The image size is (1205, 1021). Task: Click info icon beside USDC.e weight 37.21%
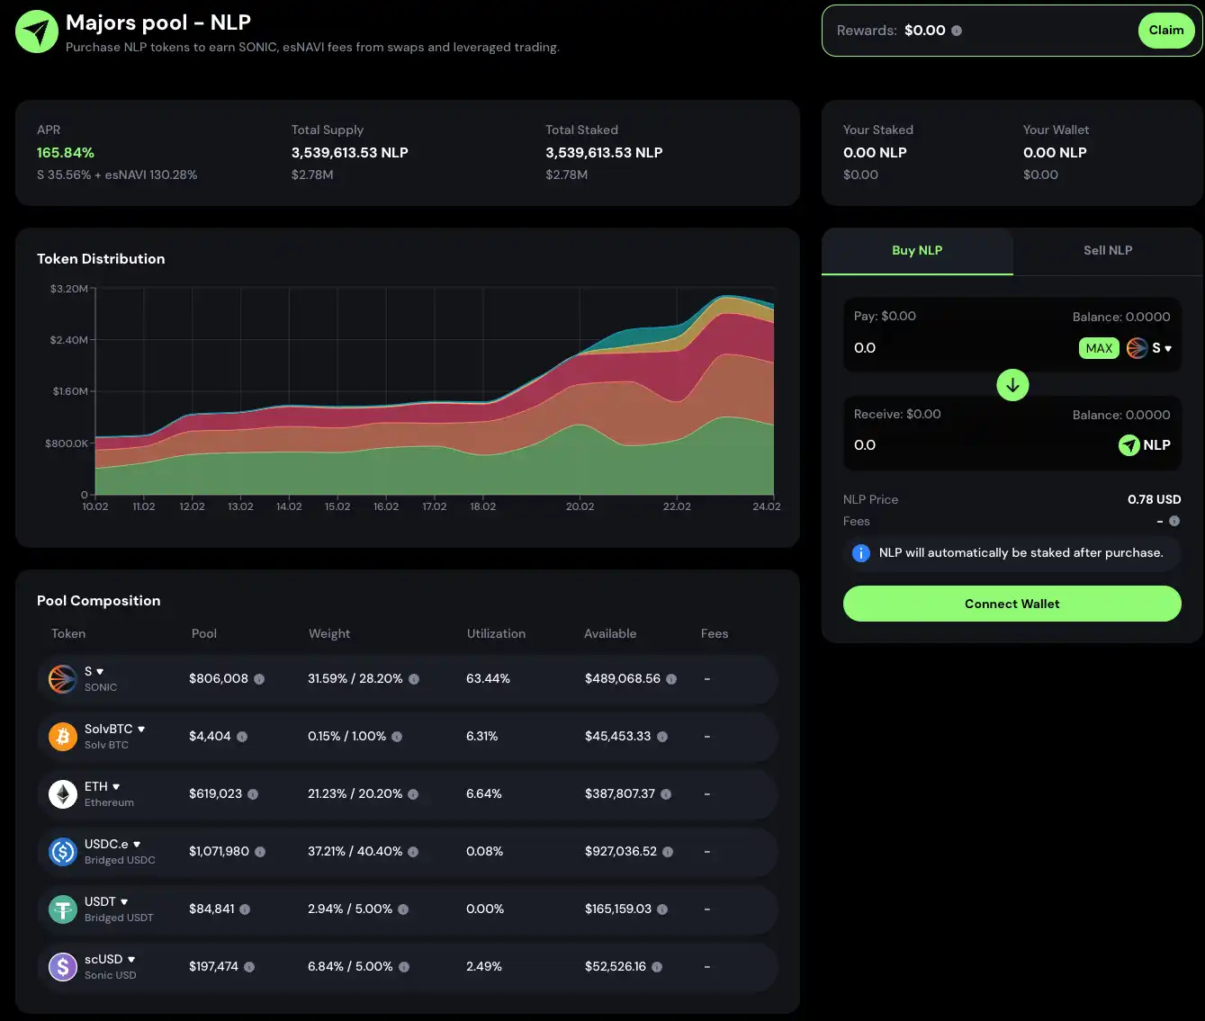click(x=413, y=852)
